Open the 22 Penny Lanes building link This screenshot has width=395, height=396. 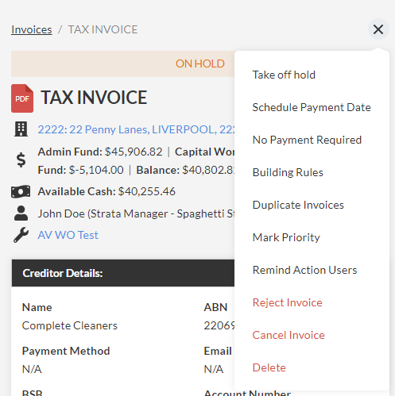pyautogui.click(x=136, y=129)
